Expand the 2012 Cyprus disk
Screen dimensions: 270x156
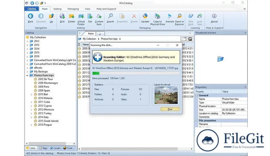point(31,106)
